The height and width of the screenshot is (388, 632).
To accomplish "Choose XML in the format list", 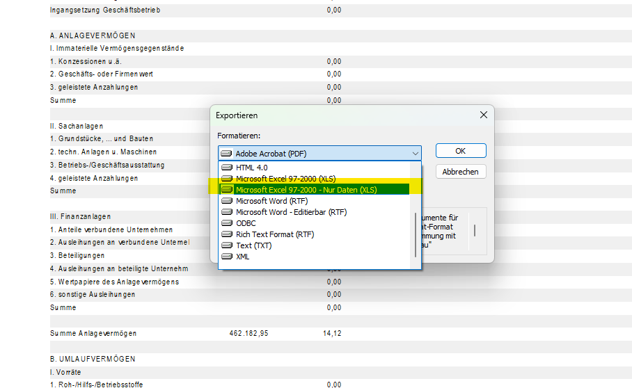I will tap(242, 257).
